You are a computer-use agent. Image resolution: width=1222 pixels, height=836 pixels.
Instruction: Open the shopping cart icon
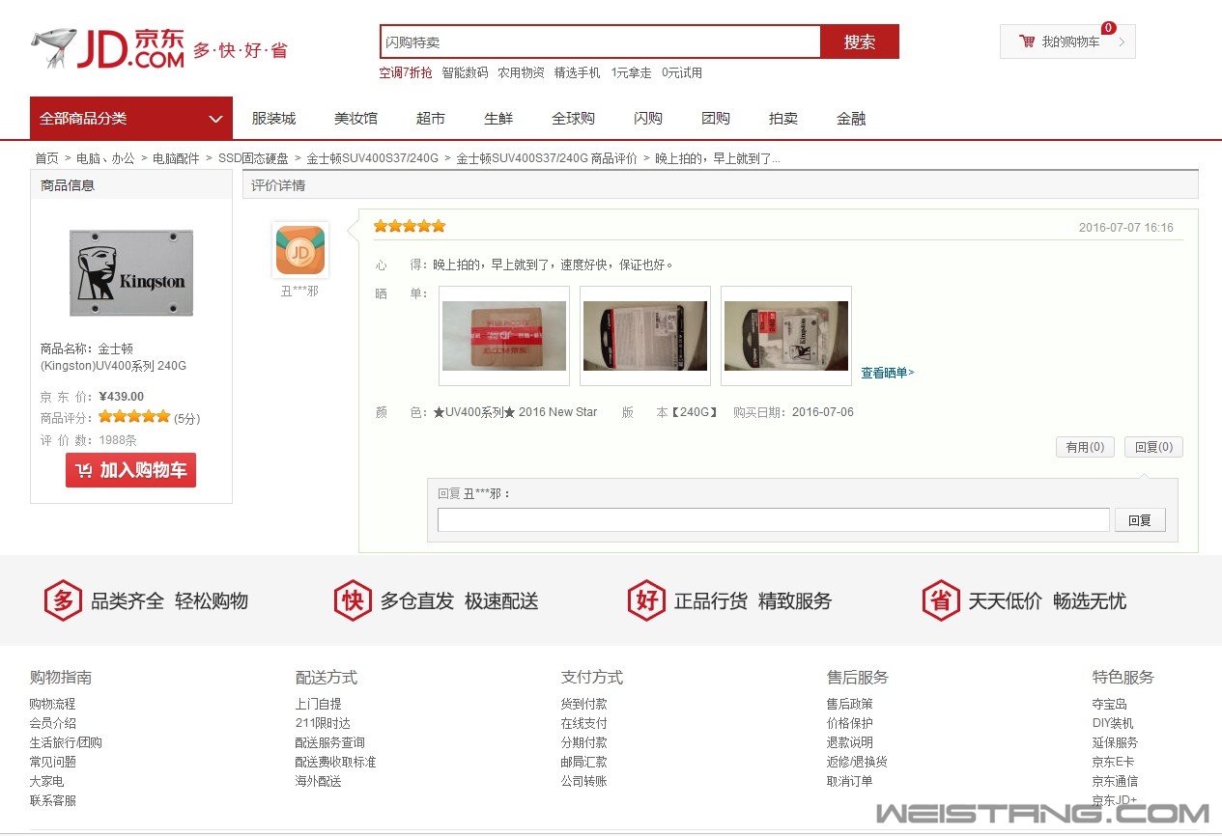pos(1027,42)
